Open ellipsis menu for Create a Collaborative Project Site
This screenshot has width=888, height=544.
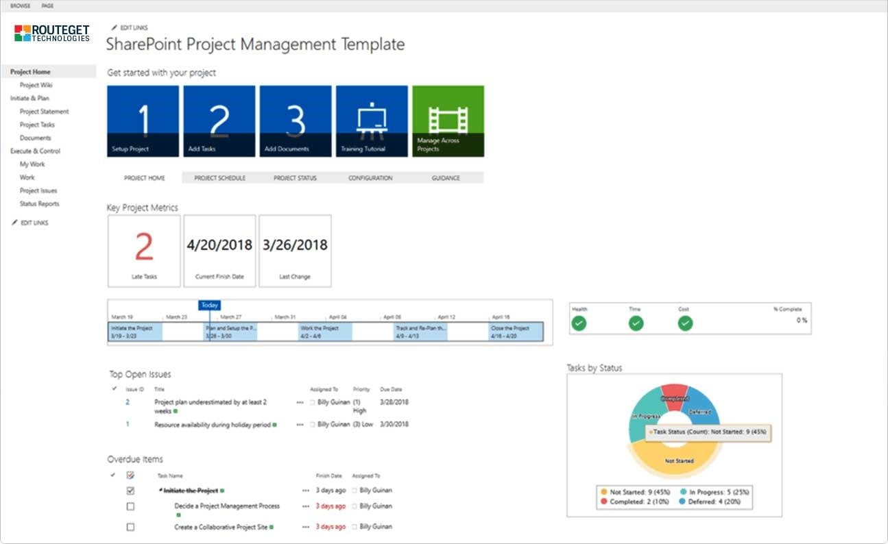click(306, 527)
